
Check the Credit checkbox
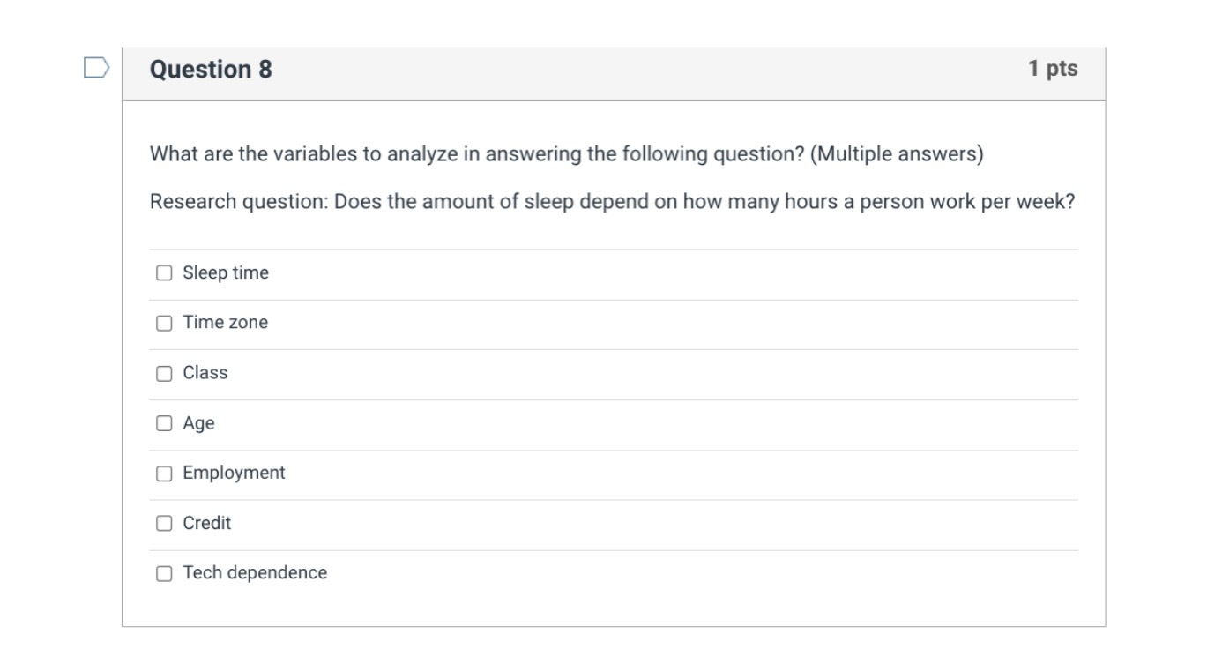click(x=165, y=523)
